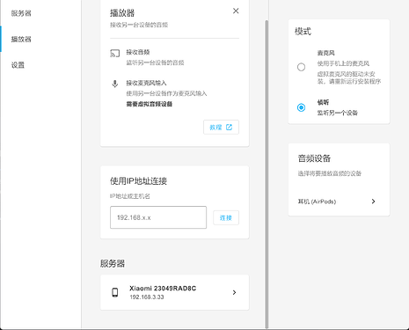
Task: Click the phone icon for Xiaomi 23049RAD8C
Action: (115, 292)
